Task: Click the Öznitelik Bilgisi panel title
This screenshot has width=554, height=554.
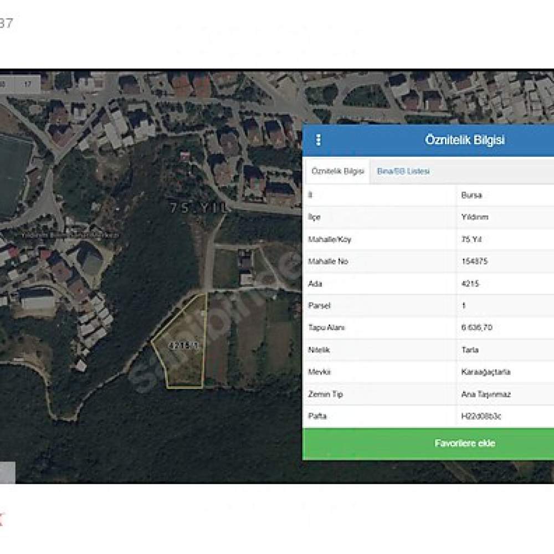Action: coord(465,140)
